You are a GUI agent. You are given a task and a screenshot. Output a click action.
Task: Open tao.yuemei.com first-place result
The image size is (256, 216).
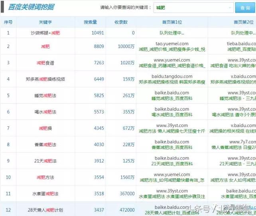click(172, 44)
